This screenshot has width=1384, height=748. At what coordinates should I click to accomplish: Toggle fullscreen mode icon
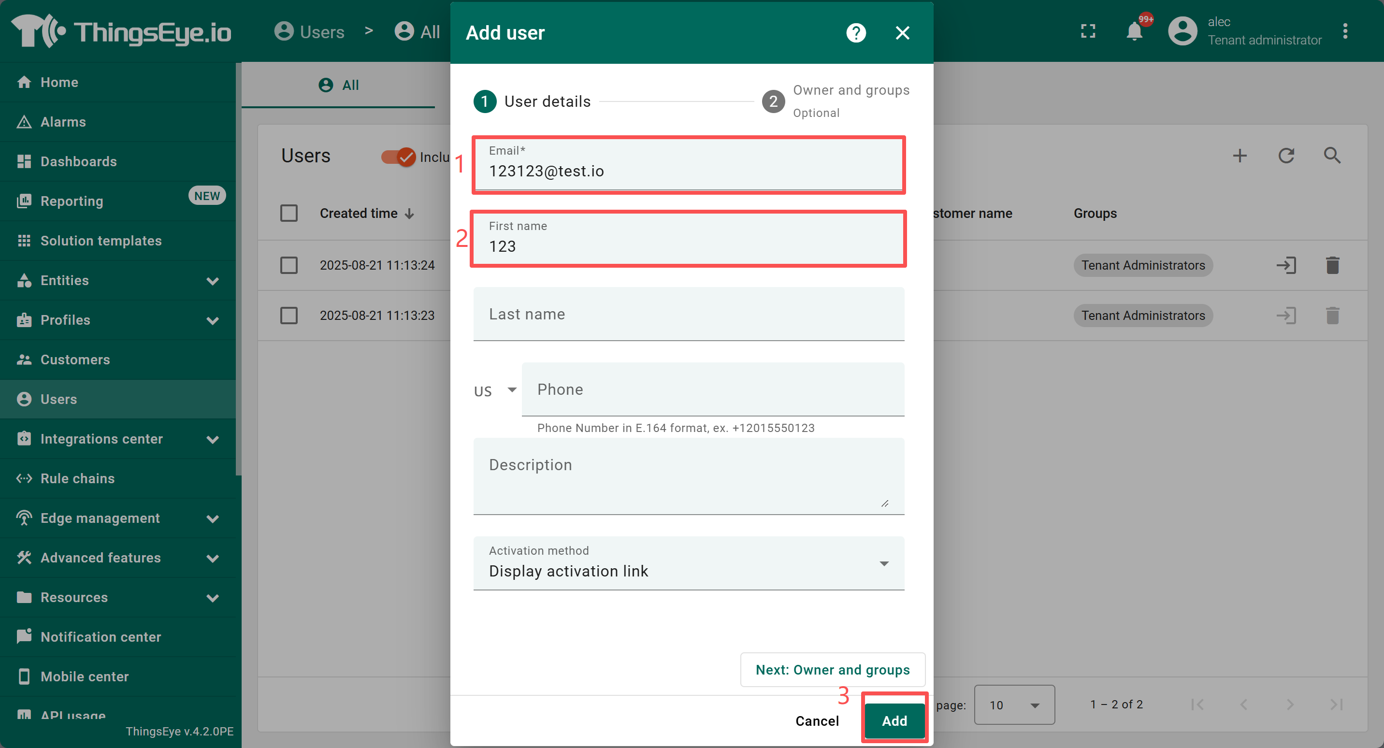[x=1087, y=31]
